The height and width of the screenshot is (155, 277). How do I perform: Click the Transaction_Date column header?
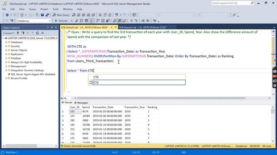point(103,107)
